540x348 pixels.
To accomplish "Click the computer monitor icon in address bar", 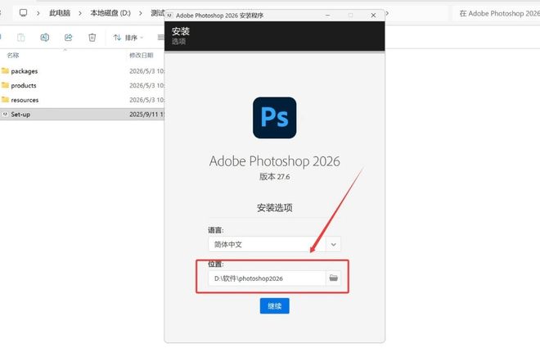I will [23, 13].
